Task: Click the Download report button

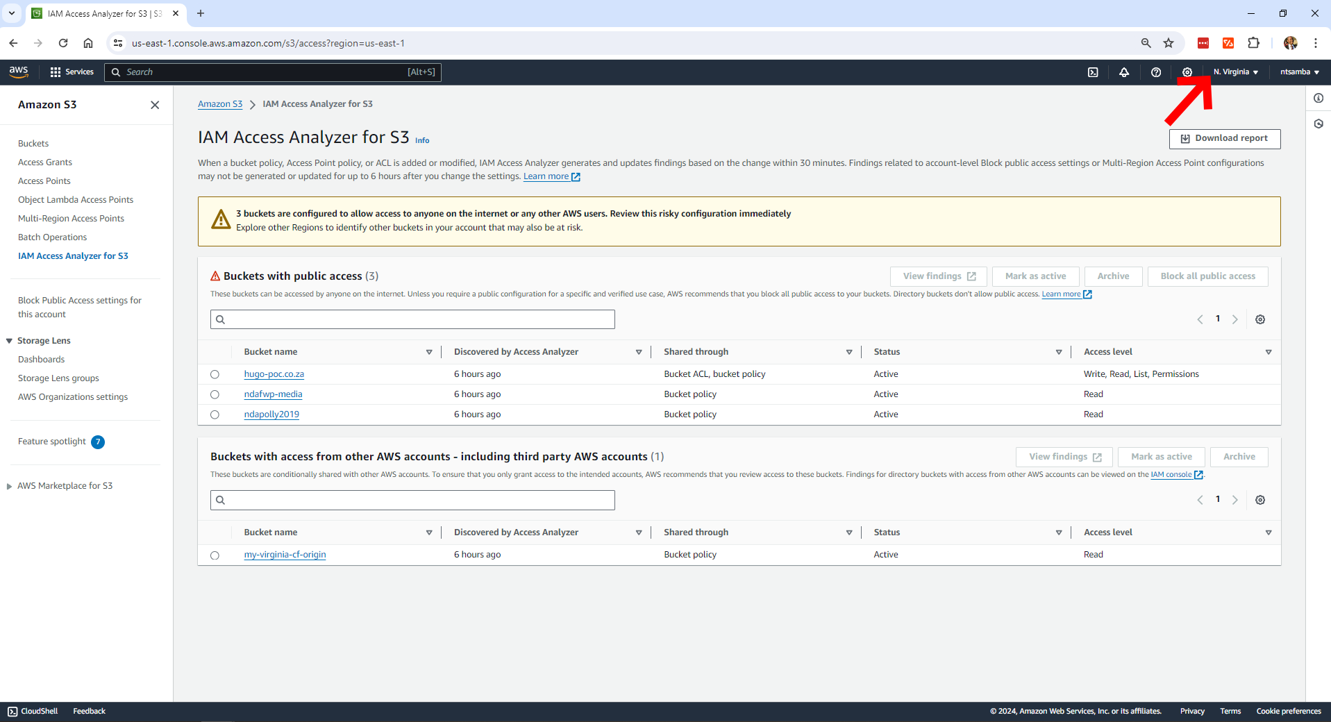Action: [x=1225, y=138]
